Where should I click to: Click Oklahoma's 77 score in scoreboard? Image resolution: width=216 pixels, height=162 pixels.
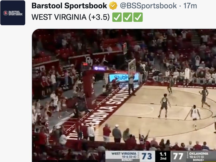[178, 156]
